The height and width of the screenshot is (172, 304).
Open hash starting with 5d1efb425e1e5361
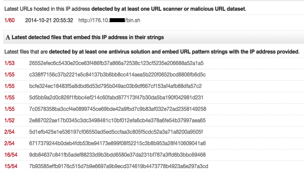click(x=116, y=132)
